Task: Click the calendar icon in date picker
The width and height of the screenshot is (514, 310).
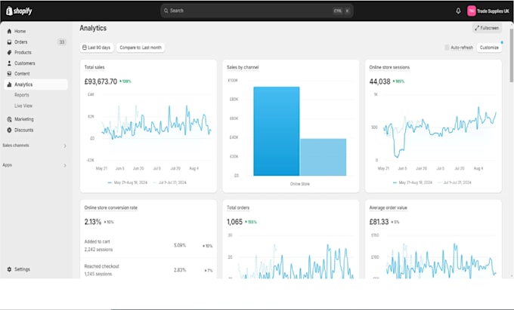Action: click(84, 48)
